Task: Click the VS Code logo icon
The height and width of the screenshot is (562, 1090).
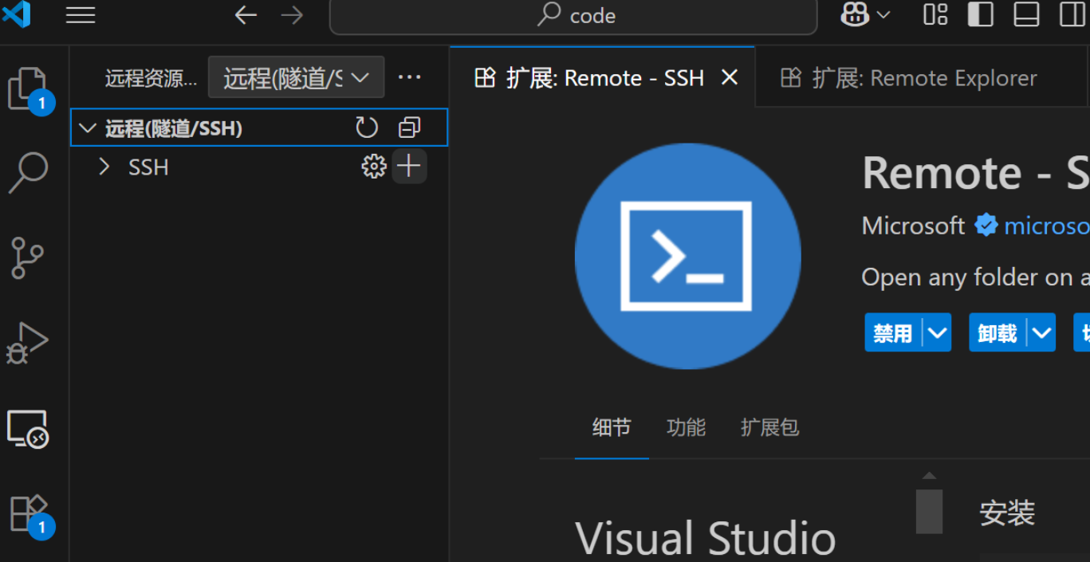Action: click(x=17, y=14)
